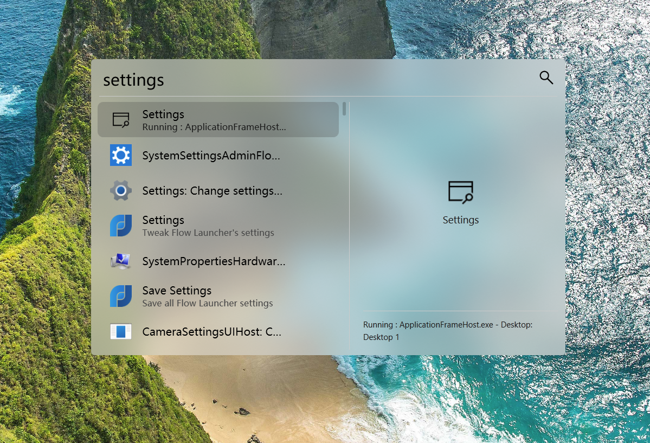The height and width of the screenshot is (443, 650).
Task: Choose the "Settings: Change settings..." result
Action: pos(218,190)
